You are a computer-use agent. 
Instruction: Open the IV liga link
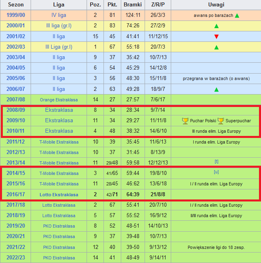point(59,16)
